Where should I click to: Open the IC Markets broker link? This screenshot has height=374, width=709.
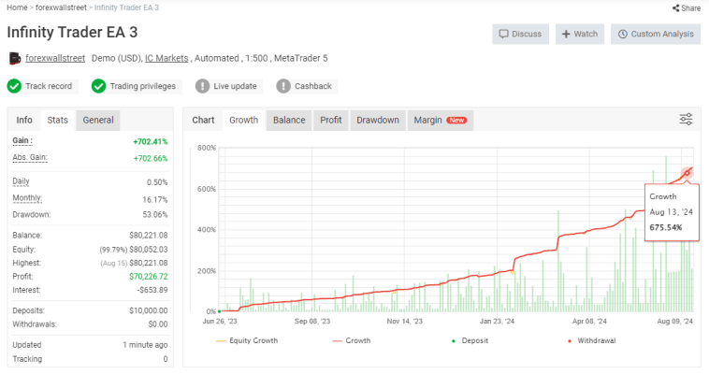click(x=166, y=58)
